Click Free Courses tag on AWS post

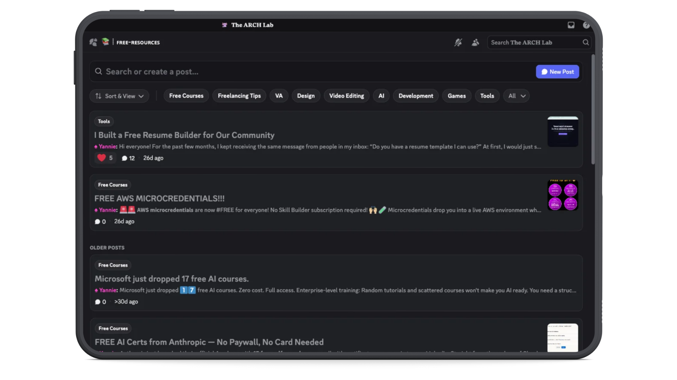(113, 185)
